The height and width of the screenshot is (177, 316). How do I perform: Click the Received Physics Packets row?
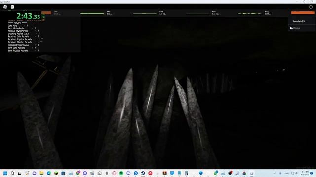pos(25,39)
